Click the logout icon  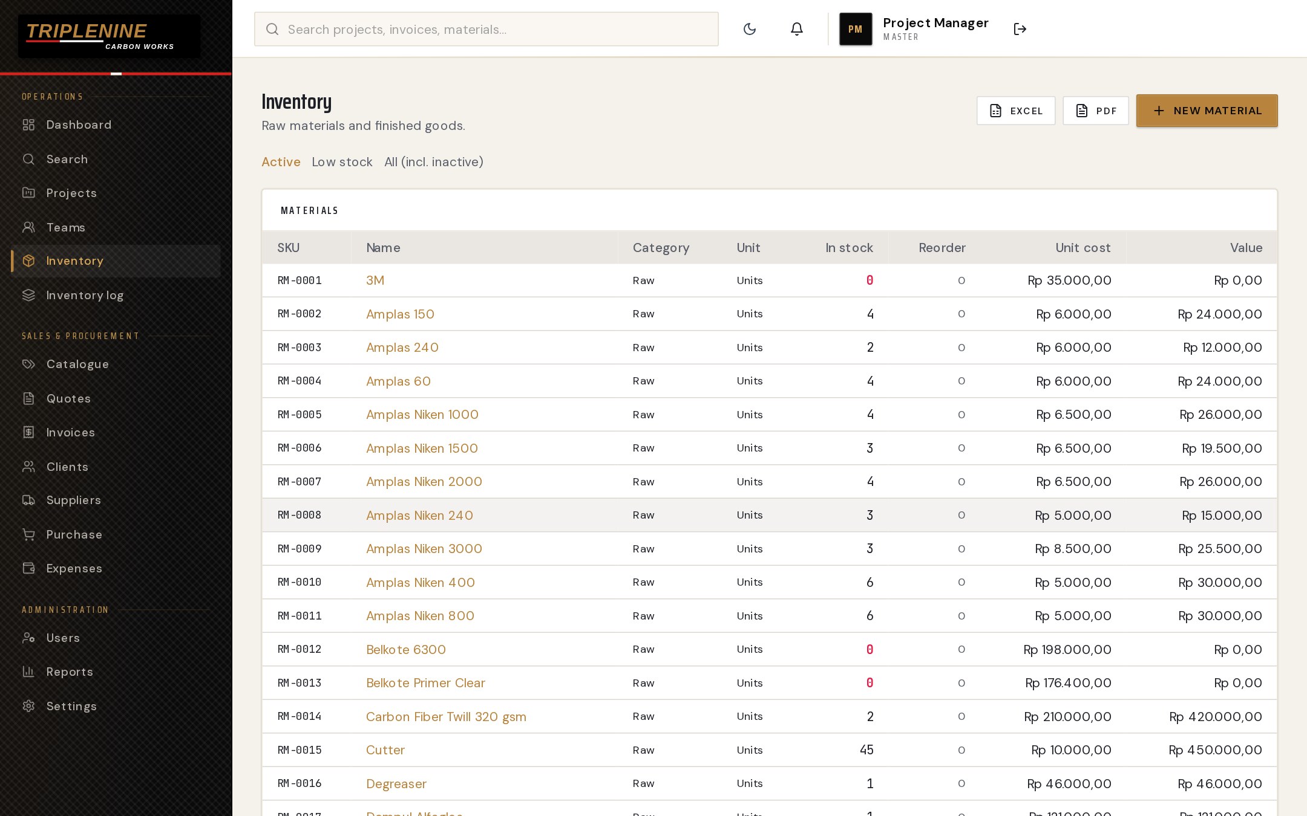1020,29
